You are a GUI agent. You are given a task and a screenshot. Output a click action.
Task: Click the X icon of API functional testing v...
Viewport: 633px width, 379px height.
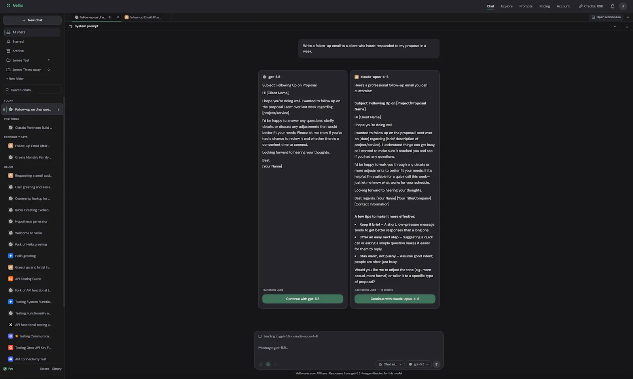pos(11,325)
